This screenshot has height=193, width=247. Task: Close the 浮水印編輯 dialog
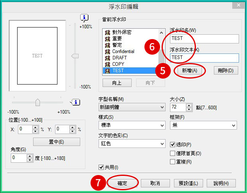(x=238, y=5)
